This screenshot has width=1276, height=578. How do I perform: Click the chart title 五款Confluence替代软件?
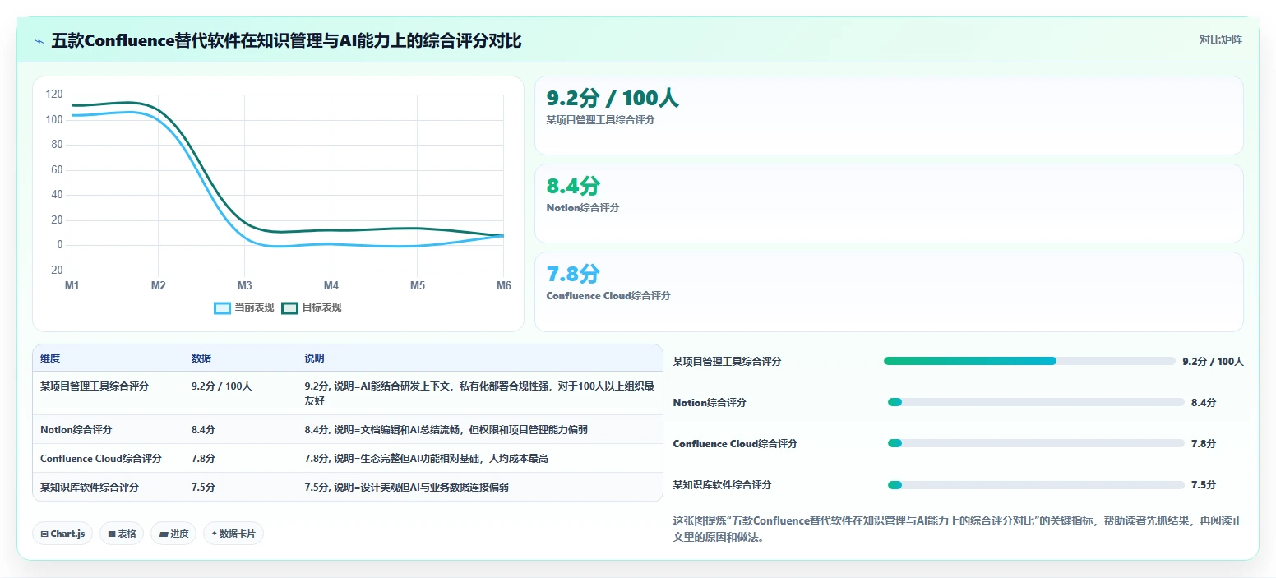pos(286,41)
